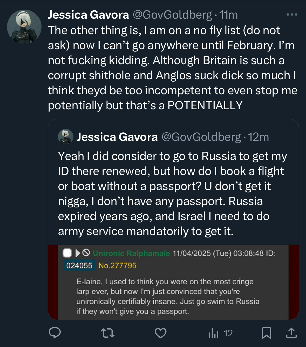Image resolution: width=306 pixels, height=347 pixels.
Task: Repost this tweet with the retweet icon
Action: point(108,333)
